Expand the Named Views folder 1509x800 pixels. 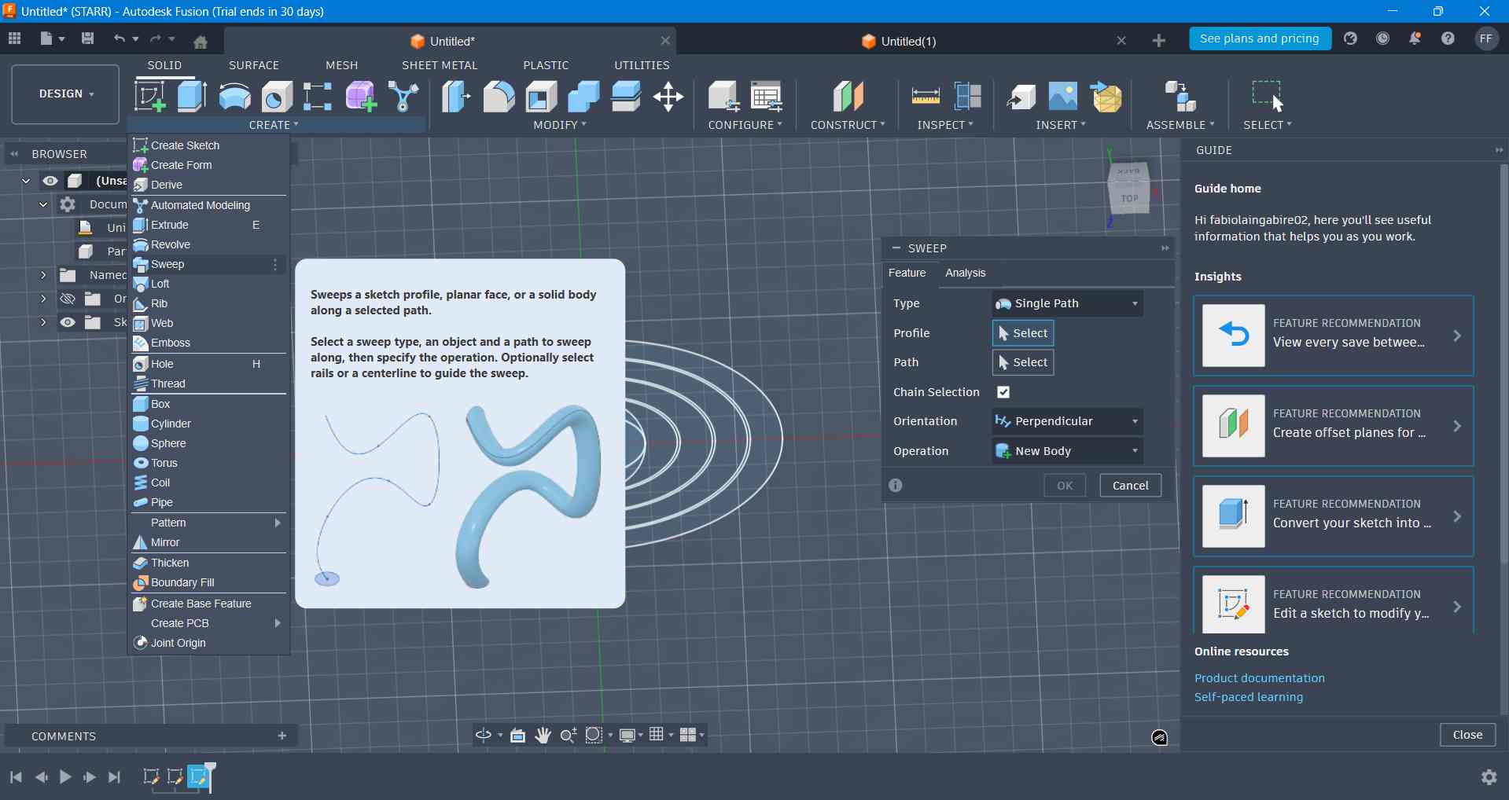43,275
